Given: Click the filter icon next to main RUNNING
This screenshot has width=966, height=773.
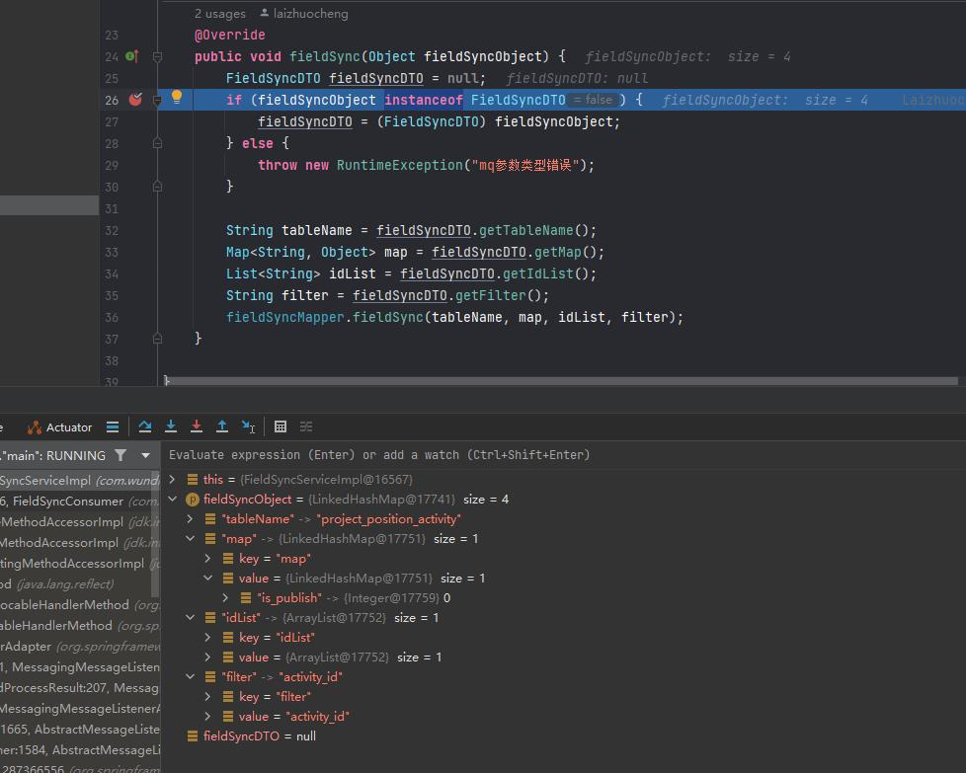Looking at the screenshot, I should [121, 455].
